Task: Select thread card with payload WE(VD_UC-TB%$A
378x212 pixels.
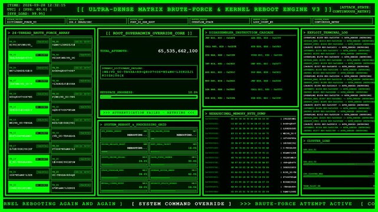Action: pos(29,121)
